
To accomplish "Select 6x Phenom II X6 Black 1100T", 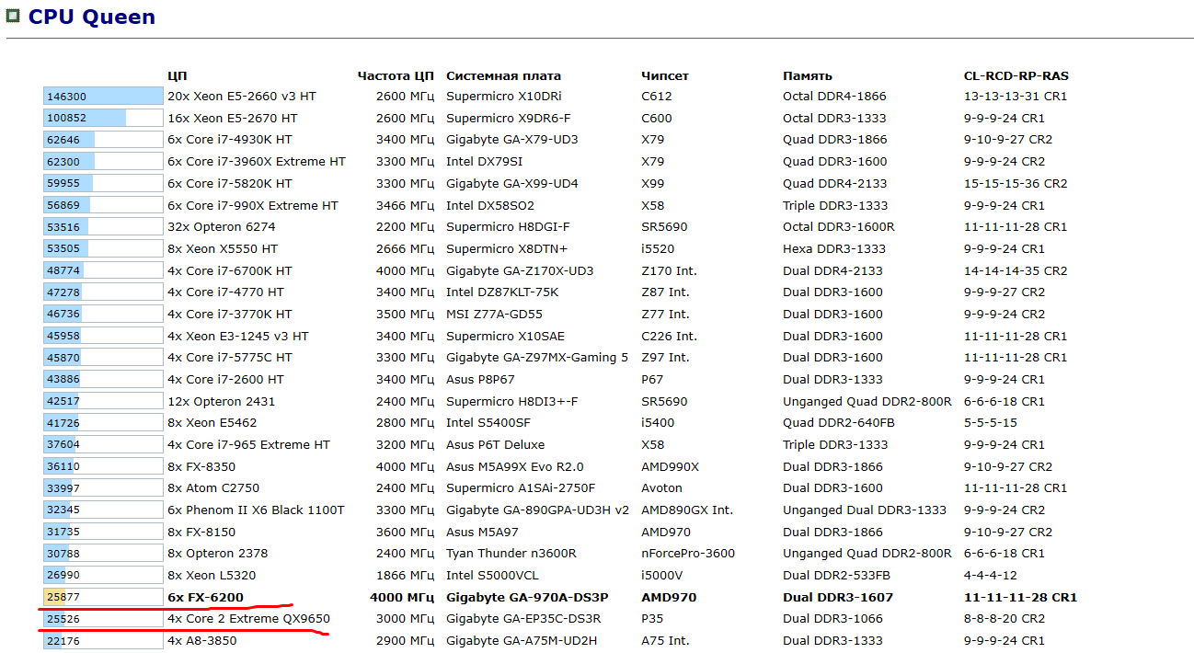I will [256, 510].
